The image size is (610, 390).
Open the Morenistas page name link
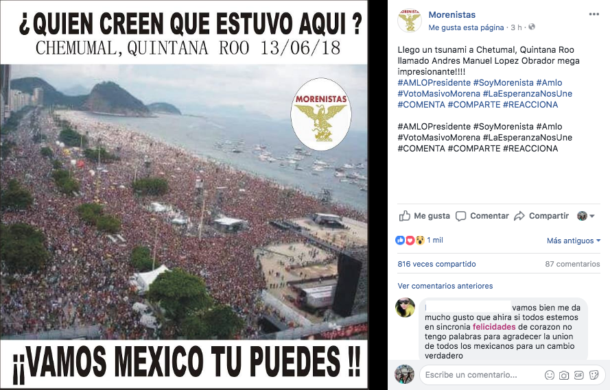(x=451, y=15)
